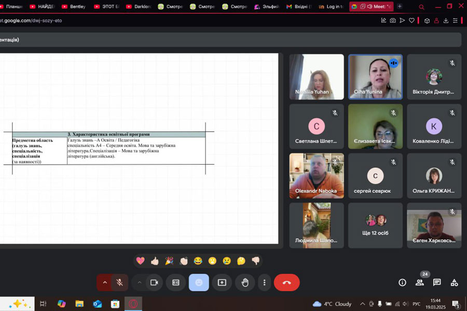Expand audio settings arrow next to microphone

(x=104, y=282)
